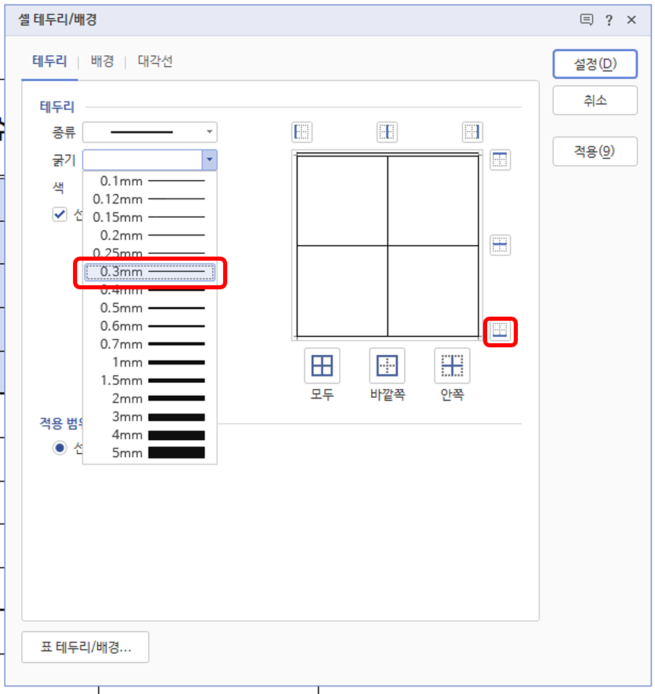Choose 0.7mm thickness option

point(150,345)
